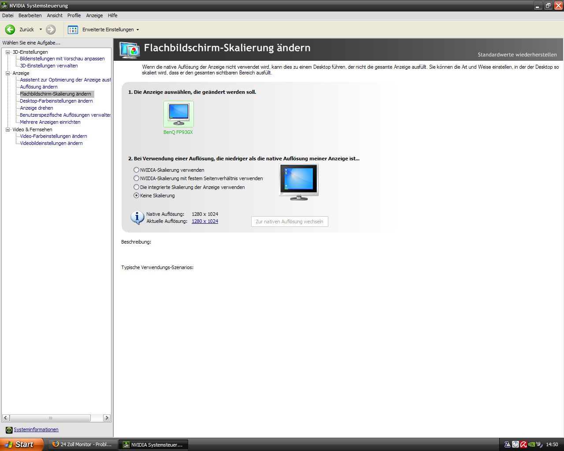Click the monitor preview image beside the scaling options
The image size is (564, 451).
click(299, 182)
